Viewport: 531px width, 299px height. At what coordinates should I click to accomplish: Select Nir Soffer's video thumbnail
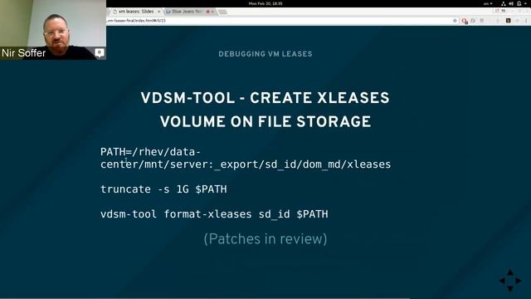(x=53, y=30)
